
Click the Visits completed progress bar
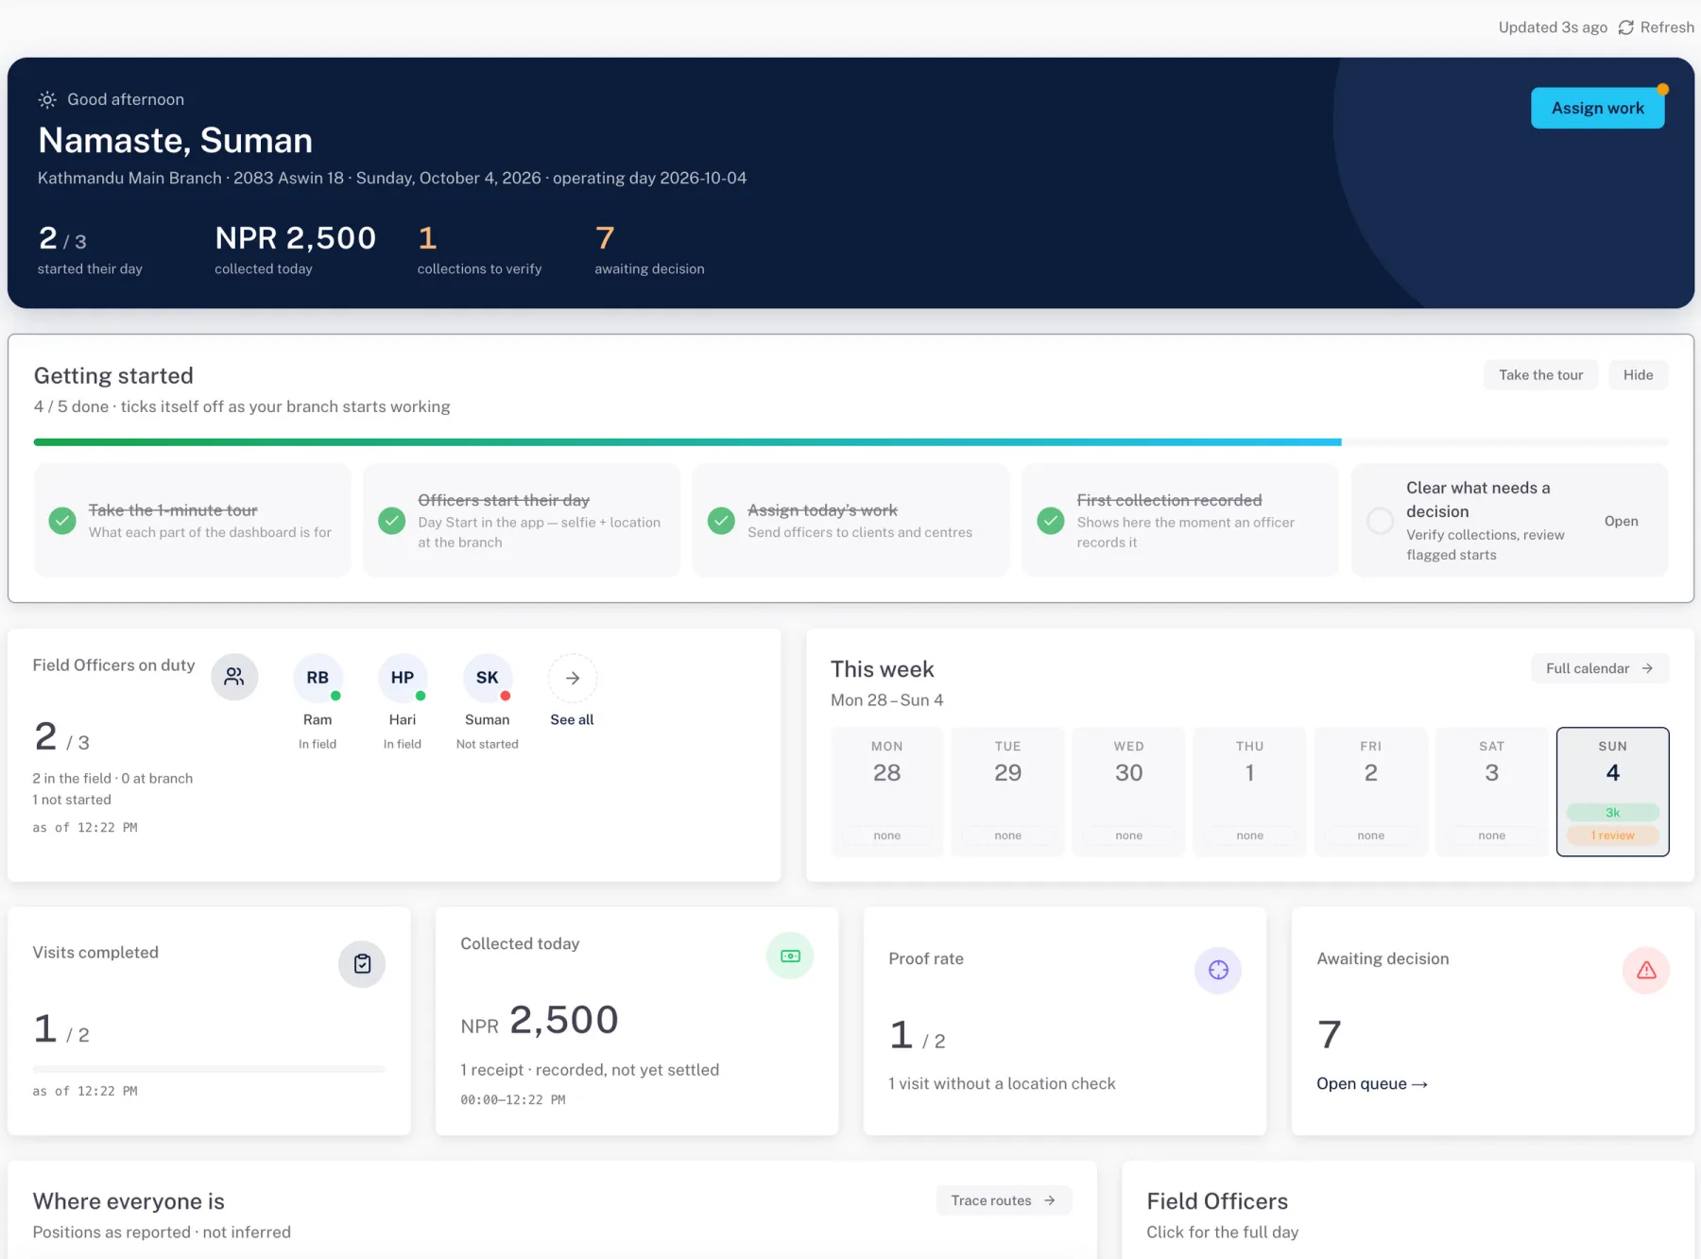pos(209,1069)
